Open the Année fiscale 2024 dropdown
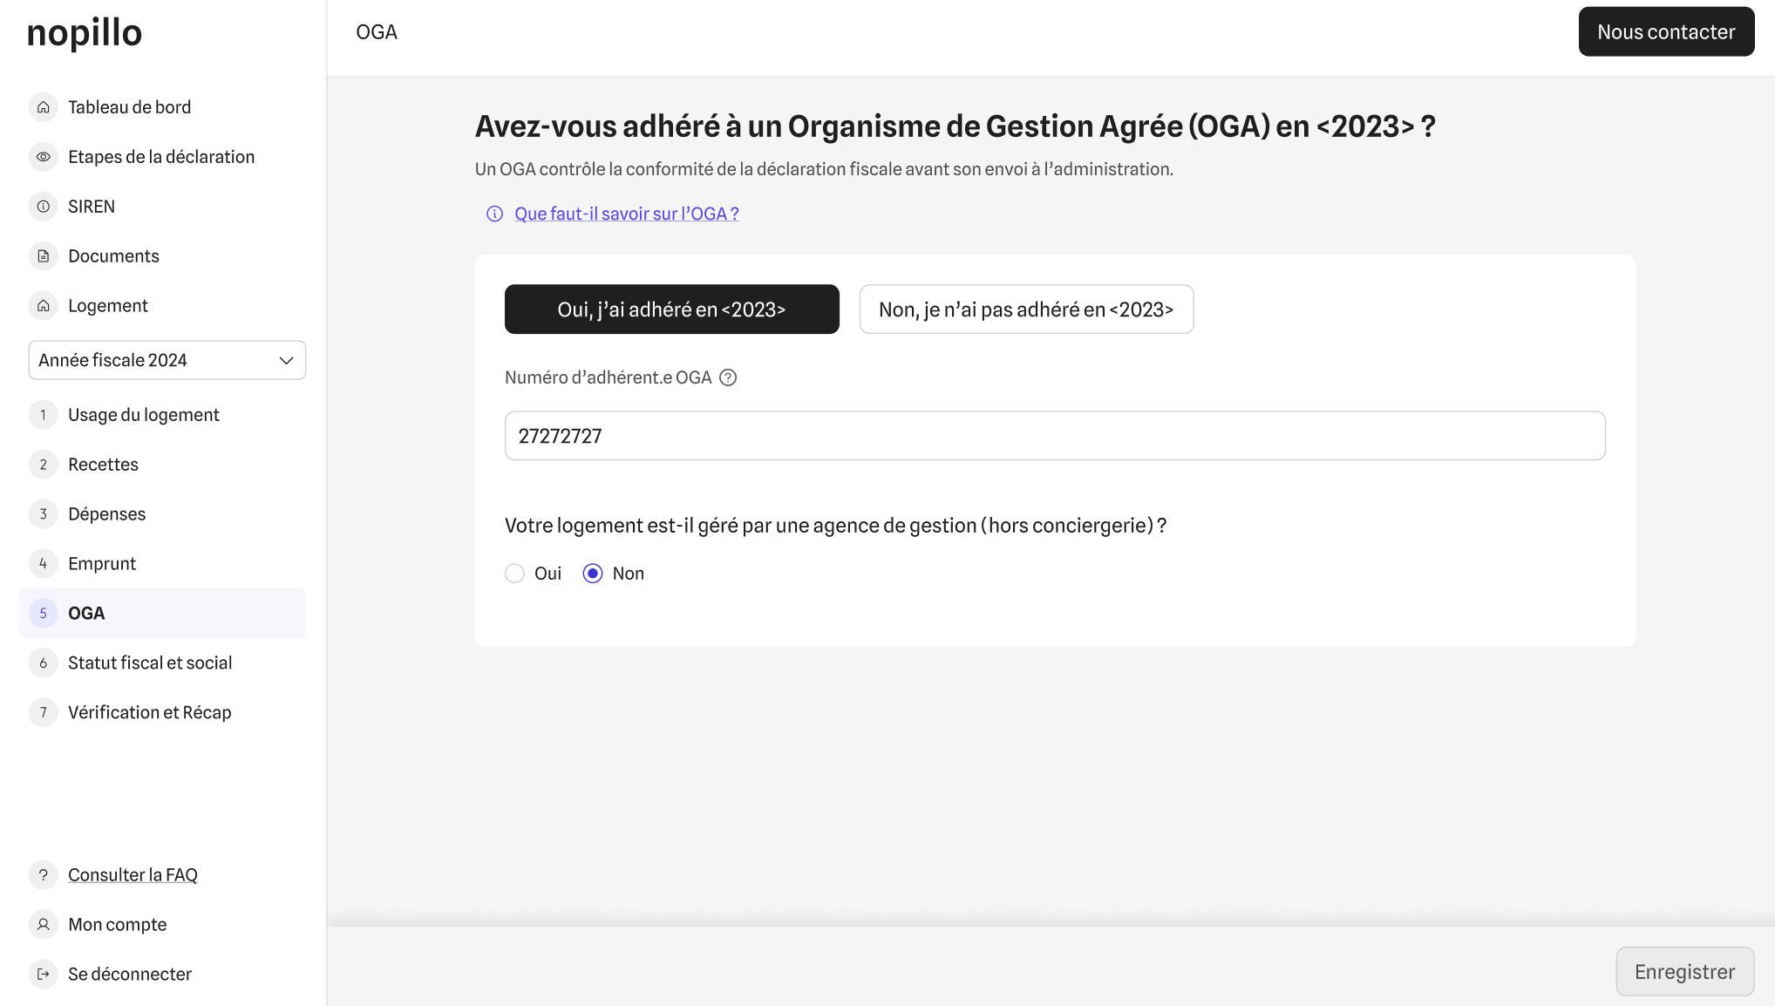 point(167,360)
